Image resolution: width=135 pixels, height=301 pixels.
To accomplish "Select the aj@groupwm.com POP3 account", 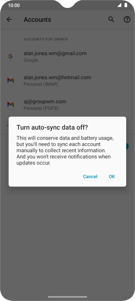I will pos(67,104).
